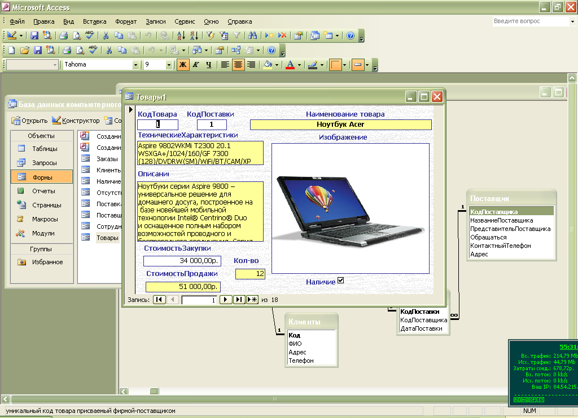The image size is (578, 418).
Task: Jump to the last record button
Action: click(x=239, y=300)
